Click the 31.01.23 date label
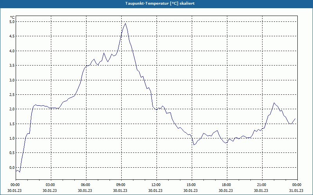Viewport: 313px width, 195px height. click(296, 191)
